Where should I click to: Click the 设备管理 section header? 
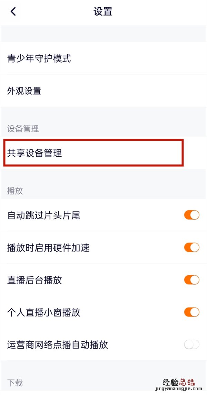23,129
